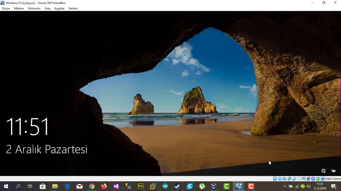Launch uTorrent from the taskbar
341x191 pixels.
[202, 186]
